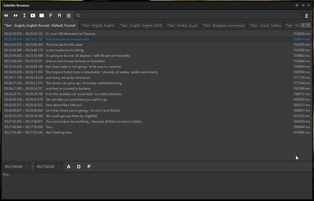The width and height of the screenshot is (314, 201).
Task: Switch to the Czech subtitle tab
Action: pyautogui.click(x=265, y=26)
